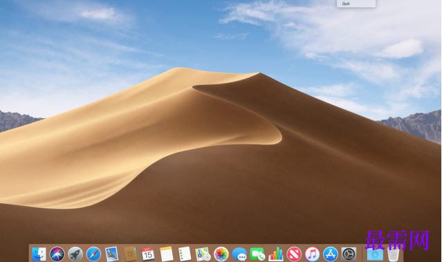Screen dimensions: 442x262
Task: Open the Downloads folder stack
Action: [x=375, y=254]
